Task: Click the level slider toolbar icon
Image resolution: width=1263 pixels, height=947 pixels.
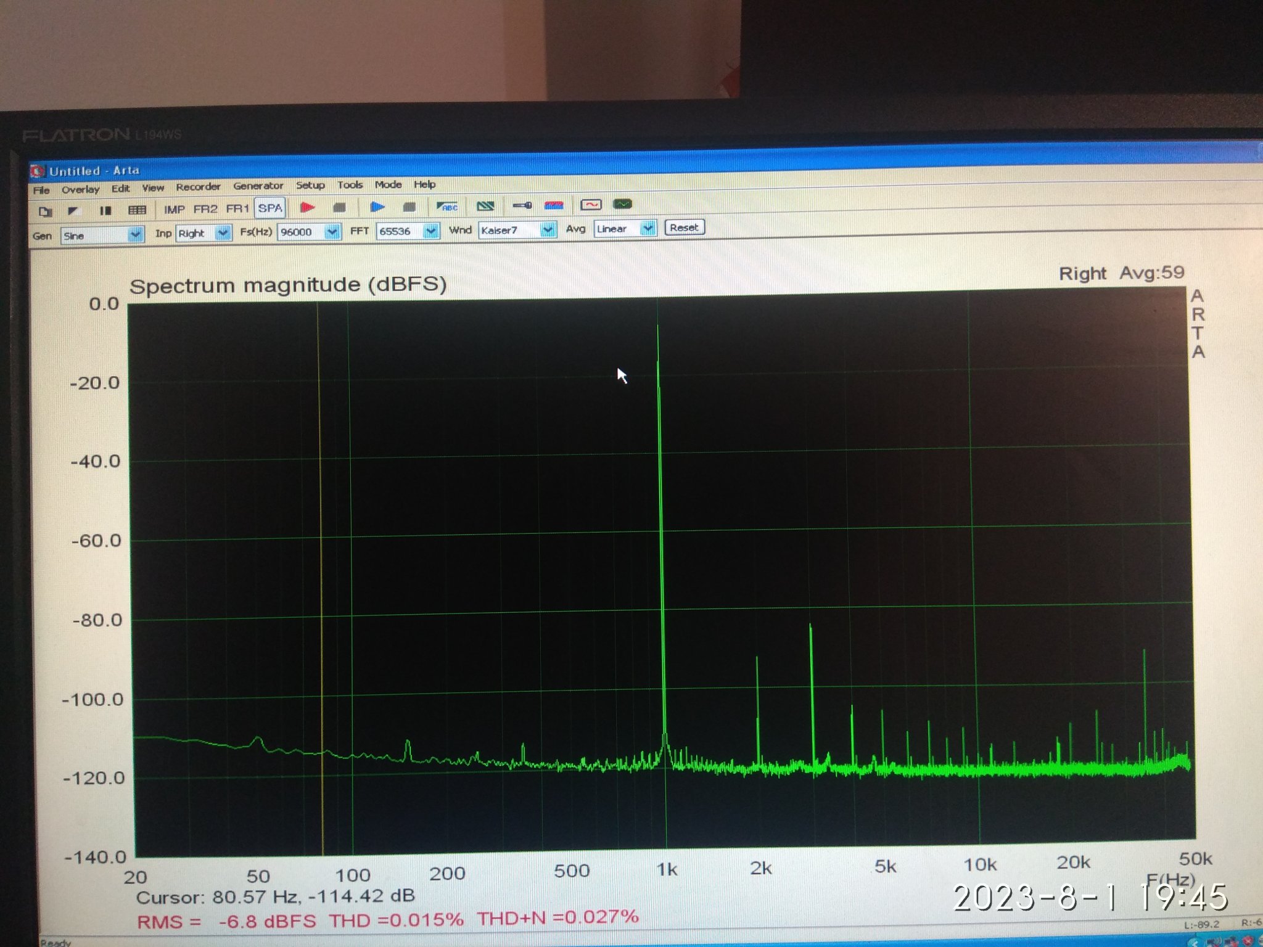Action: point(522,205)
